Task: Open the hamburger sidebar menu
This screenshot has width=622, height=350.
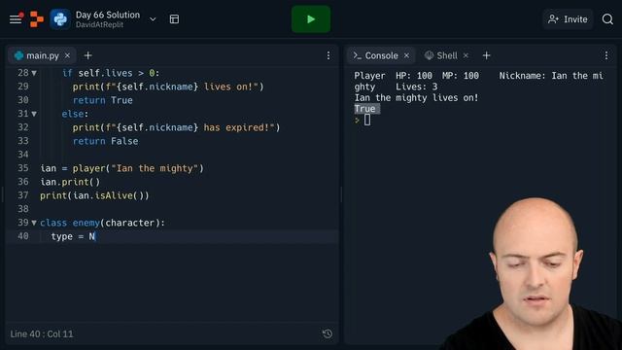Action: [16, 19]
